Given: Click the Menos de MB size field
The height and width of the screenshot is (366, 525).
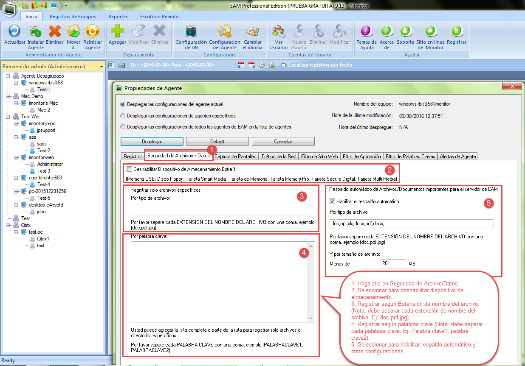Looking at the screenshot, I should 393,264.
